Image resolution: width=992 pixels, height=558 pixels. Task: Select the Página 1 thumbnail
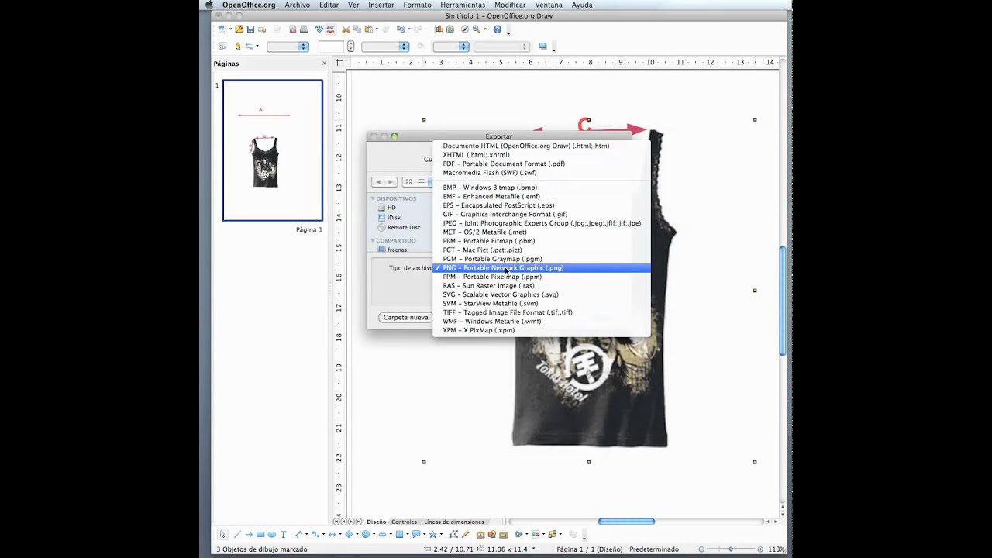coord(273,150)
